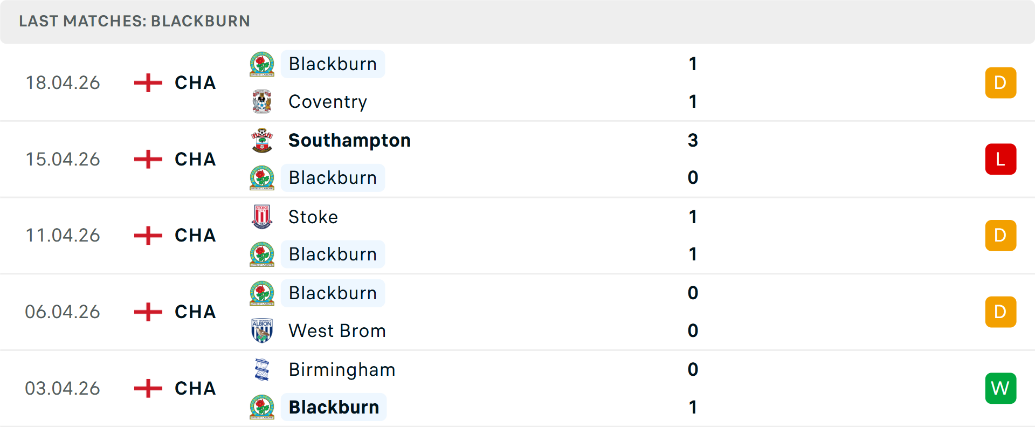The width and height of the screenshot is (1035, 427).
Task: Open the Blackburn team link in the Coventry match
Action: click(332, 64)
